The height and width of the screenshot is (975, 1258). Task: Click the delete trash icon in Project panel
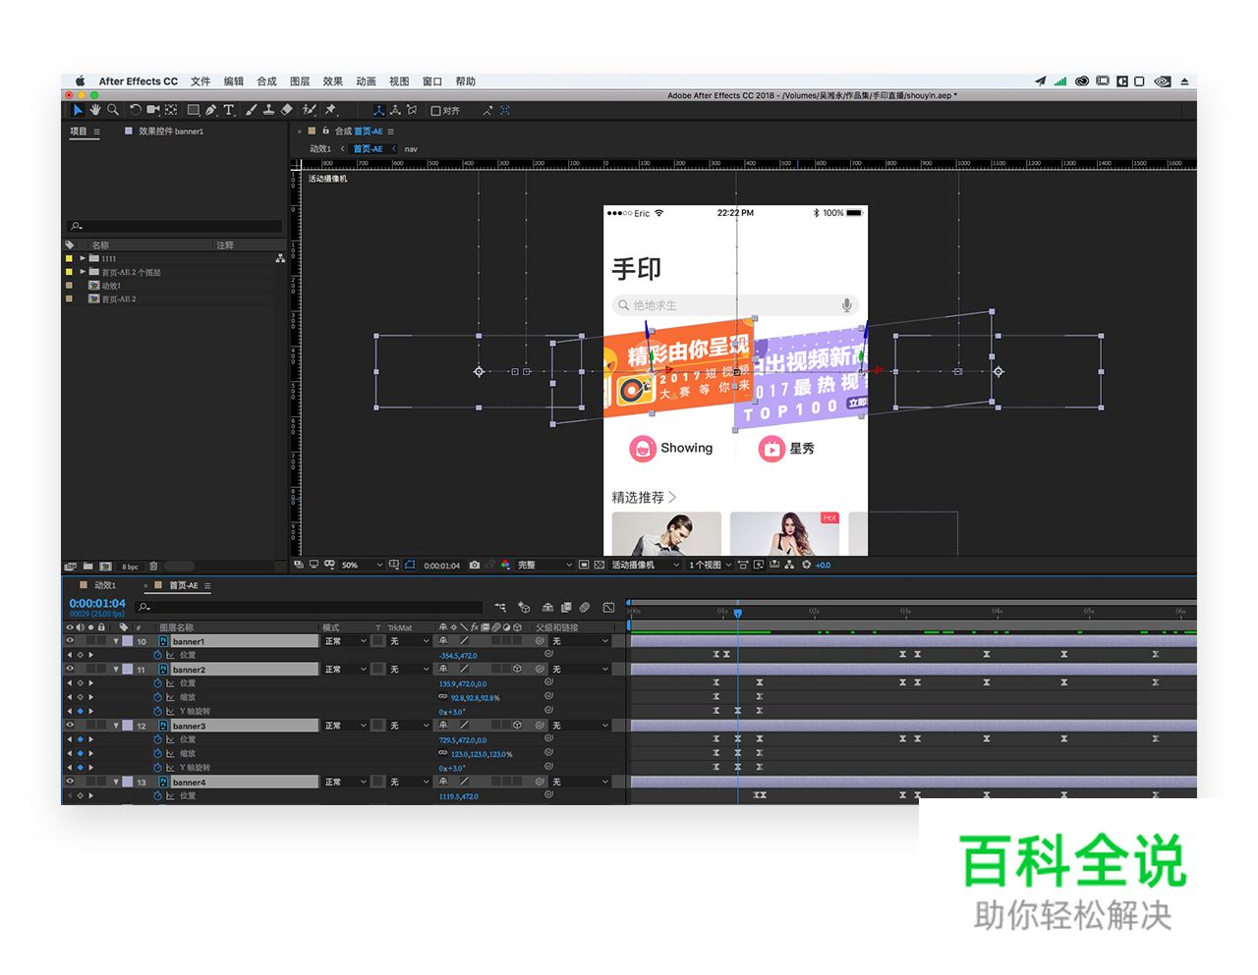tap(153, 566)
